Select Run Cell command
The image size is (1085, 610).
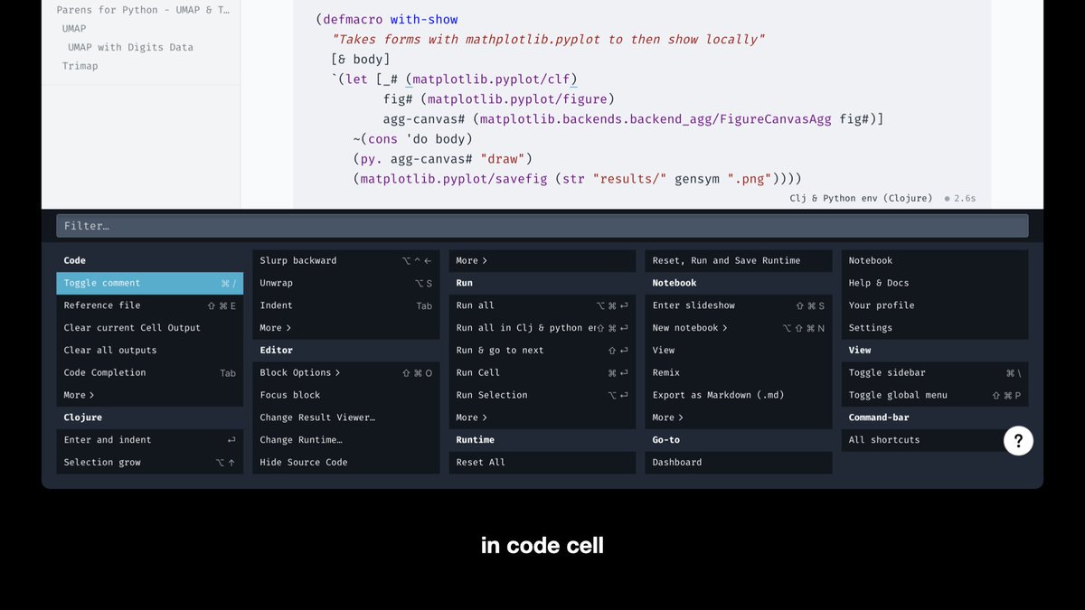point(542,372)
